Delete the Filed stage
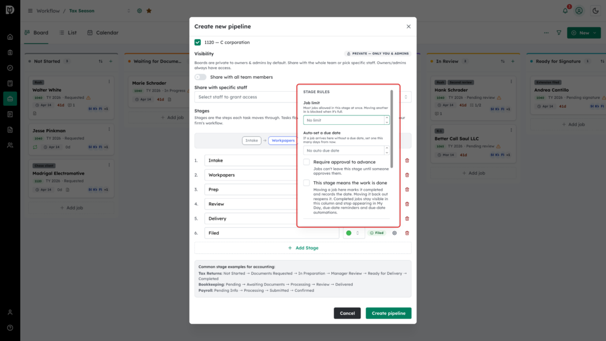The width and height of the screenshot is (606, 341). point(407,233)
